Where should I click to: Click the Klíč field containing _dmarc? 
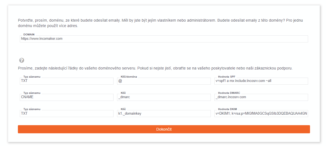(x=164, y=97)
